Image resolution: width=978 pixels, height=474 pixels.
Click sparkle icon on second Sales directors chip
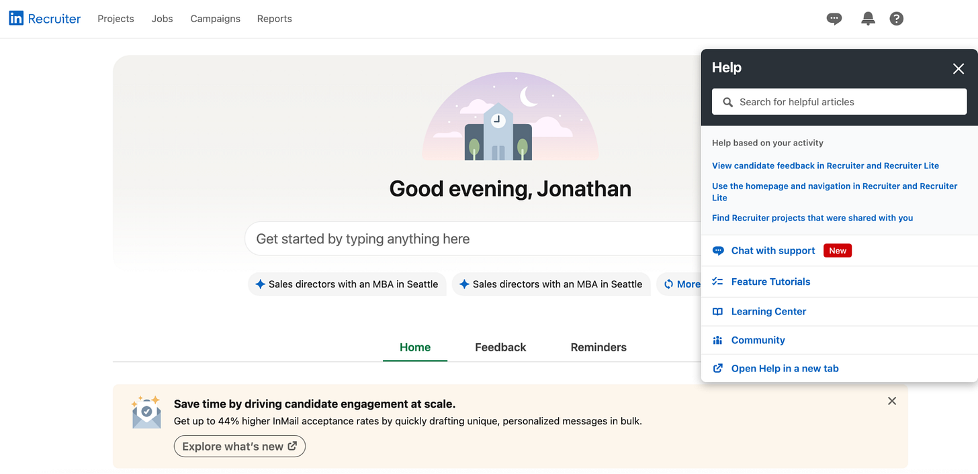[464, 284]
